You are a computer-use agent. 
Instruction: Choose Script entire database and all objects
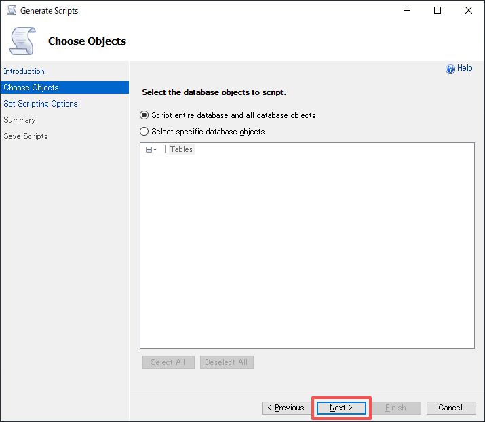coord(144,115)
